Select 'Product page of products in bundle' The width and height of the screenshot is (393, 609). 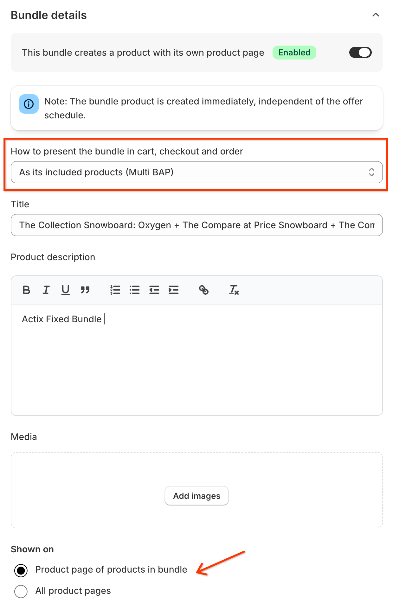pyautogui.click(x=21, y=570)
